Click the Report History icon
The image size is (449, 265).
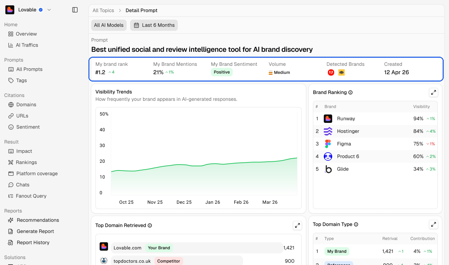[x=11, y=243]
